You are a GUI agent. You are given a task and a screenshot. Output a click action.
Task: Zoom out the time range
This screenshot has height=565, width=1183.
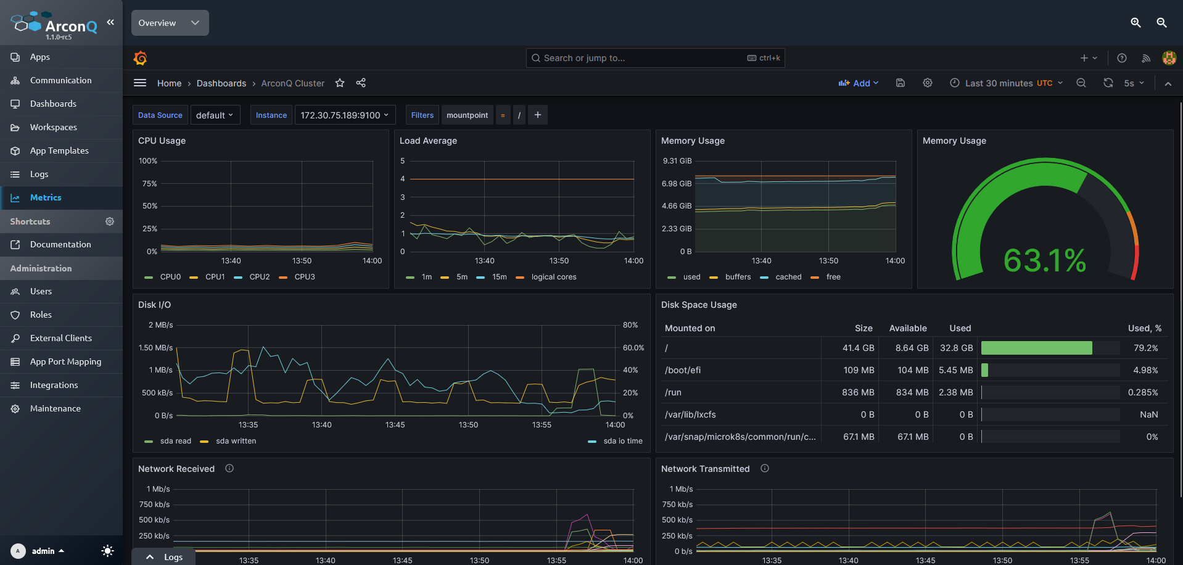1081,83
